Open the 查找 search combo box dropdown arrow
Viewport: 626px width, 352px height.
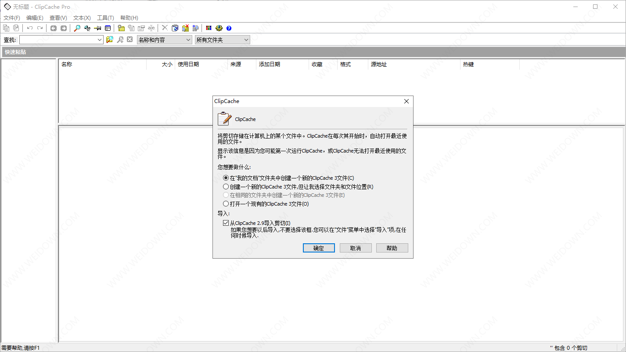pyautogui.click(x=100, y=40)
